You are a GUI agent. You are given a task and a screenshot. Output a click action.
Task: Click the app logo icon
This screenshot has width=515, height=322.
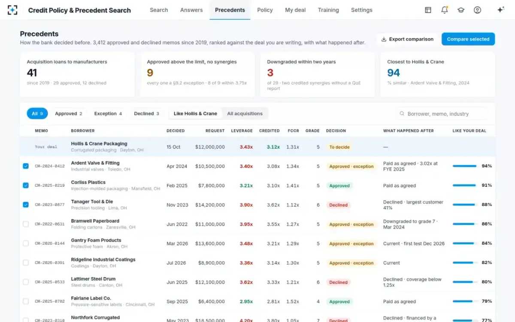13,10
